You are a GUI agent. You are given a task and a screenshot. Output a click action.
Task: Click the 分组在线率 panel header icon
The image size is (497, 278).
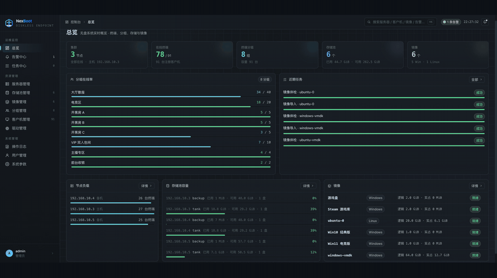click(72, 79)
